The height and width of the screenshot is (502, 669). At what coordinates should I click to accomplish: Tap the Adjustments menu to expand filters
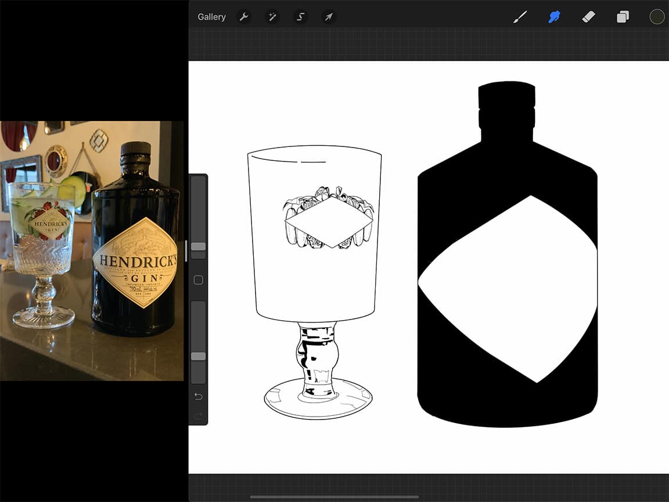click(x=272, y=17)
